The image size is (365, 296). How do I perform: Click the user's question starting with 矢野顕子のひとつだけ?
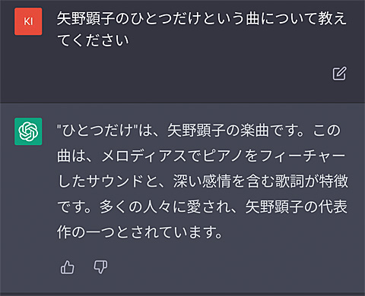point(202,30)
